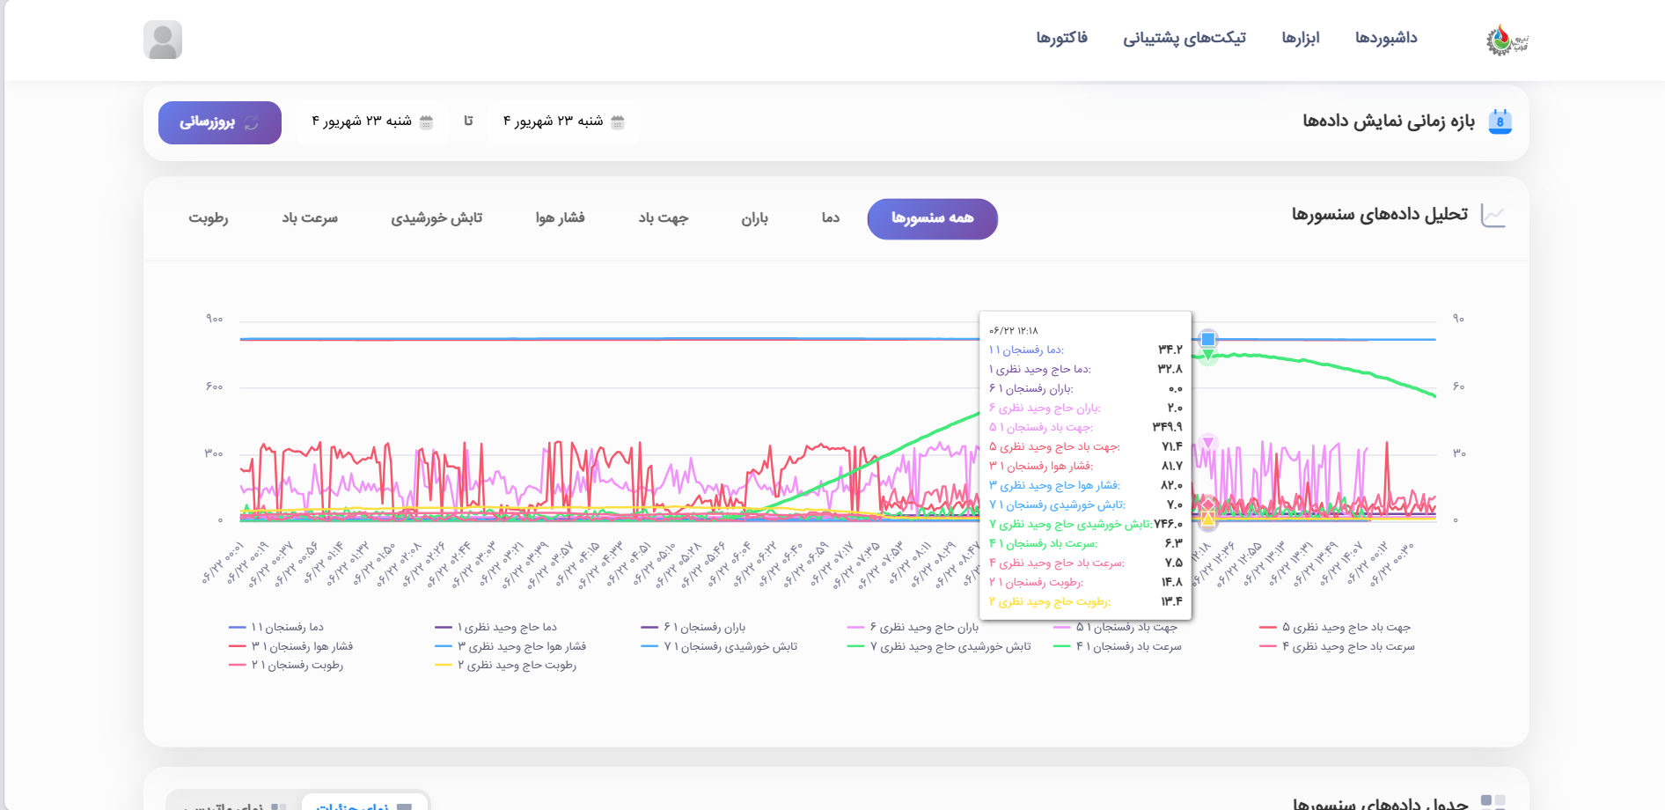
Task: Click the line chart icon beside تحلیل داده‌های سنسورها
Action: coord(1493,215)
